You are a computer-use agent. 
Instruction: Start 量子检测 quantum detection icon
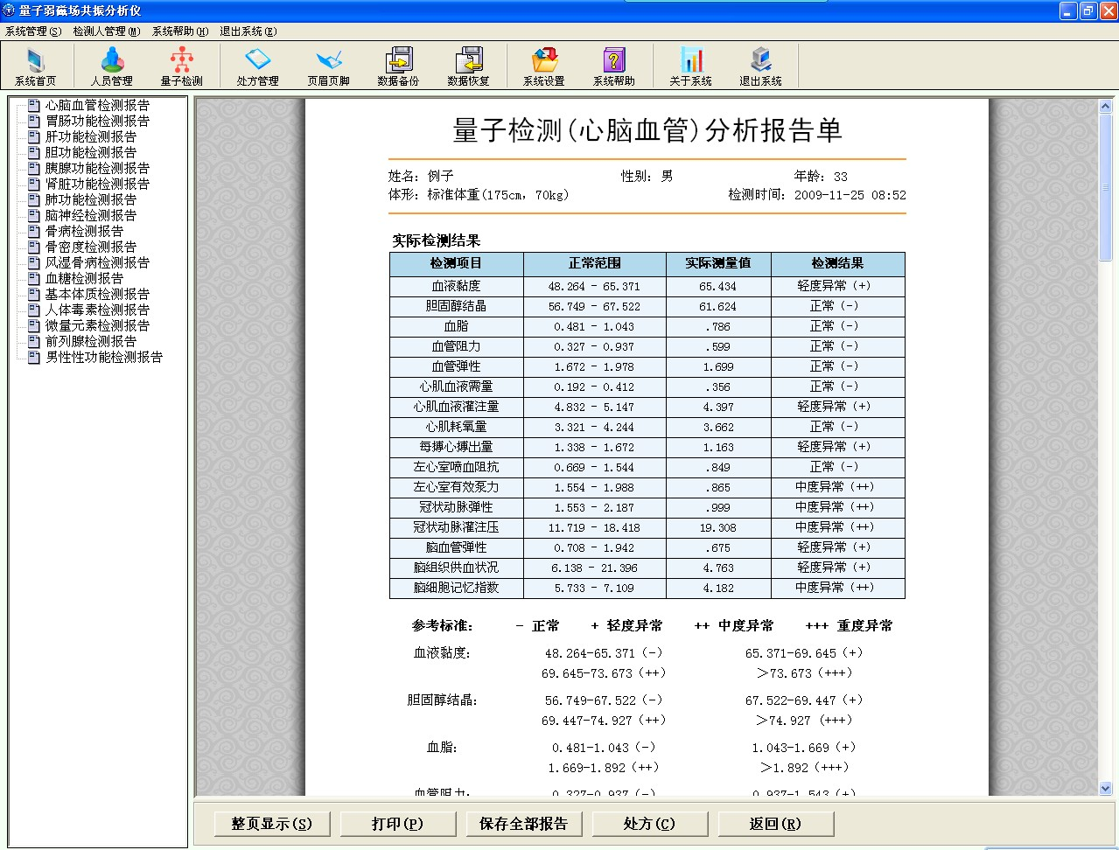point(181,66)
